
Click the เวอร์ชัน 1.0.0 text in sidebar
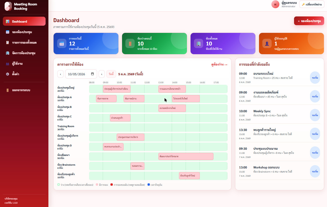click(11, 203)
